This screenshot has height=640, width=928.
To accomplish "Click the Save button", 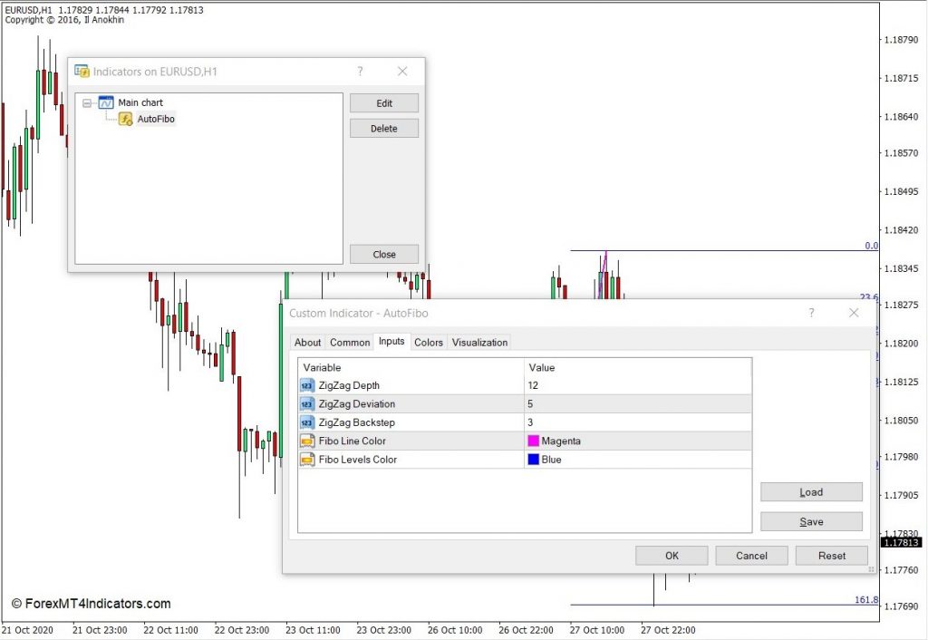I will [x=811, y=521].
